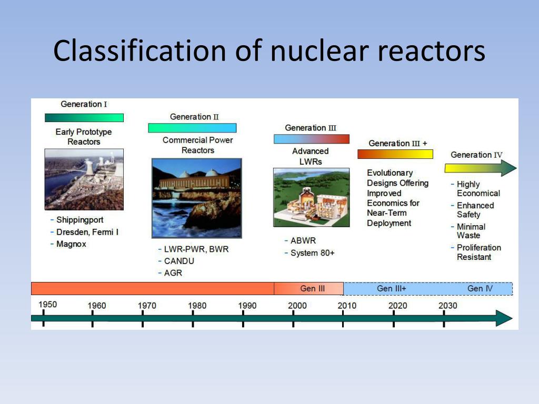Click the 'AGR' list item

click(173, 273)
